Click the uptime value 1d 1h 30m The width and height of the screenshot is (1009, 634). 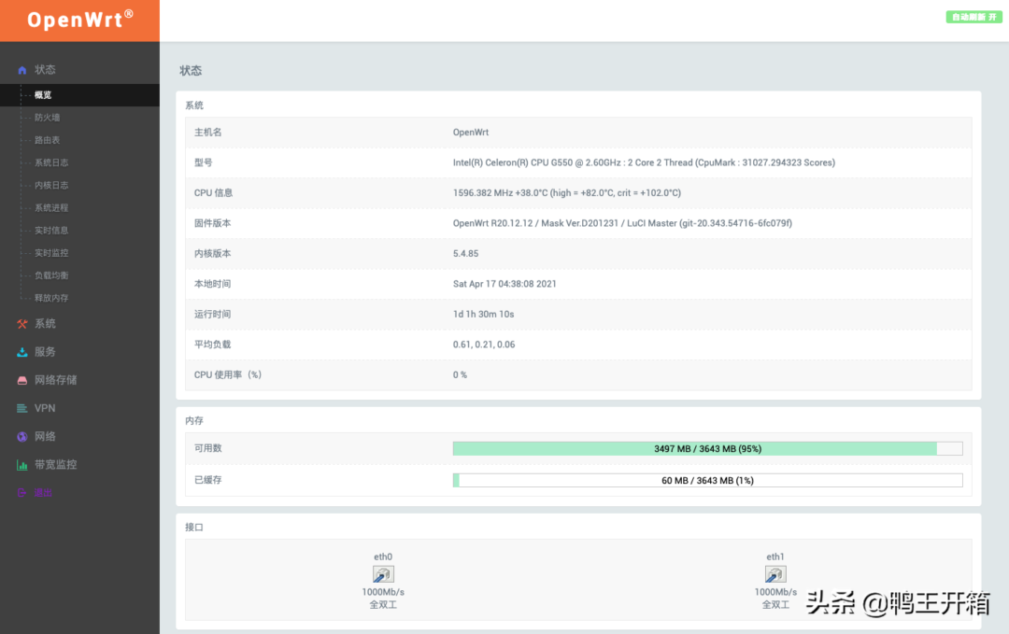pyautogui.click(x=483, y=314)
